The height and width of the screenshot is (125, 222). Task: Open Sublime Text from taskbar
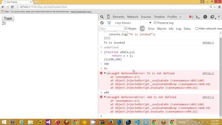coord(12,122)
